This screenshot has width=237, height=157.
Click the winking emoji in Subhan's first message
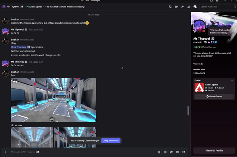tap(87, 23)
